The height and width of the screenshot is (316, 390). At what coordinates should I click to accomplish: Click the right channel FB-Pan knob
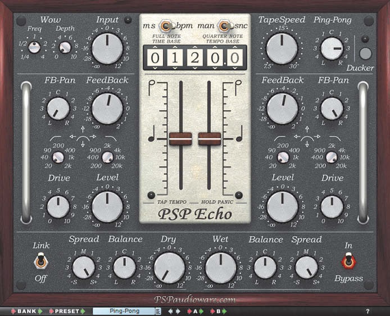tap(332, 109)
